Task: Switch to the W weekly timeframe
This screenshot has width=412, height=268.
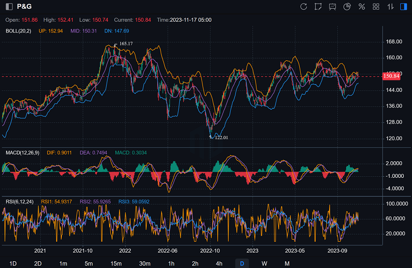Action: click(264, 263)
